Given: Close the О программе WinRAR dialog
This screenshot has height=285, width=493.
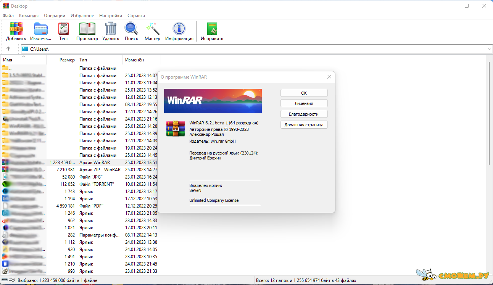Looking at the screenshot, I should (x=329, y=77).
